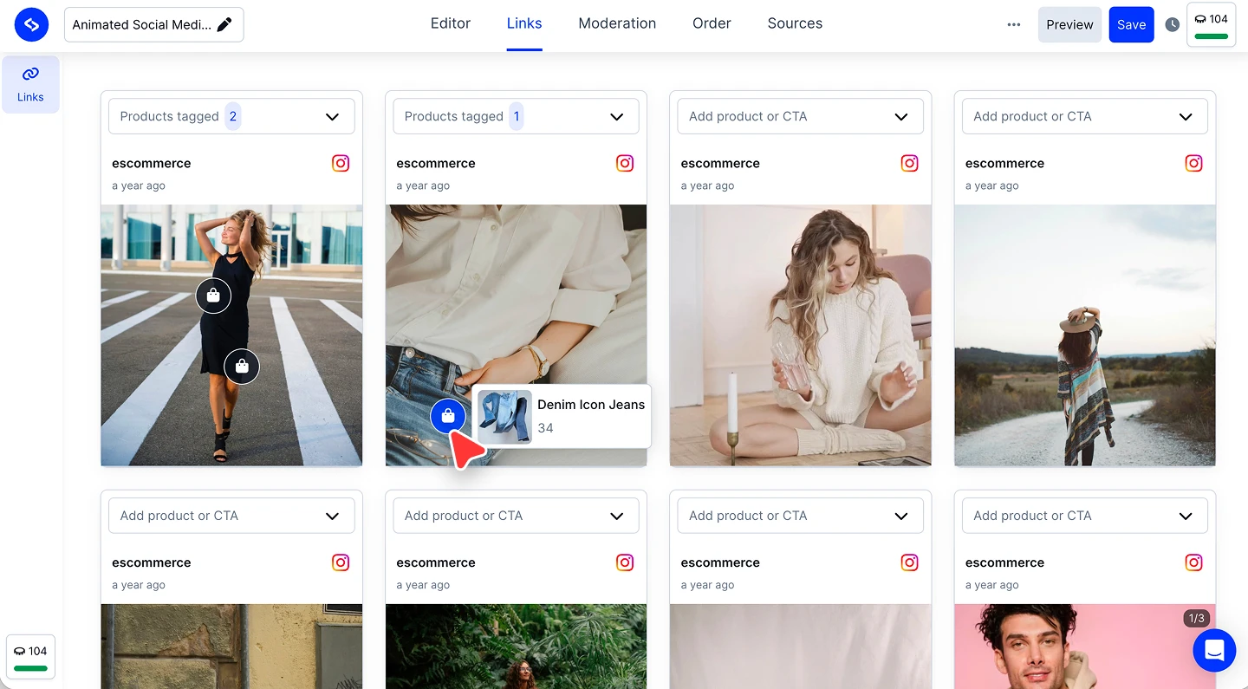Click the Instagram icon on the green foliage post
1248x689 pixels.
tap(625, 562)
